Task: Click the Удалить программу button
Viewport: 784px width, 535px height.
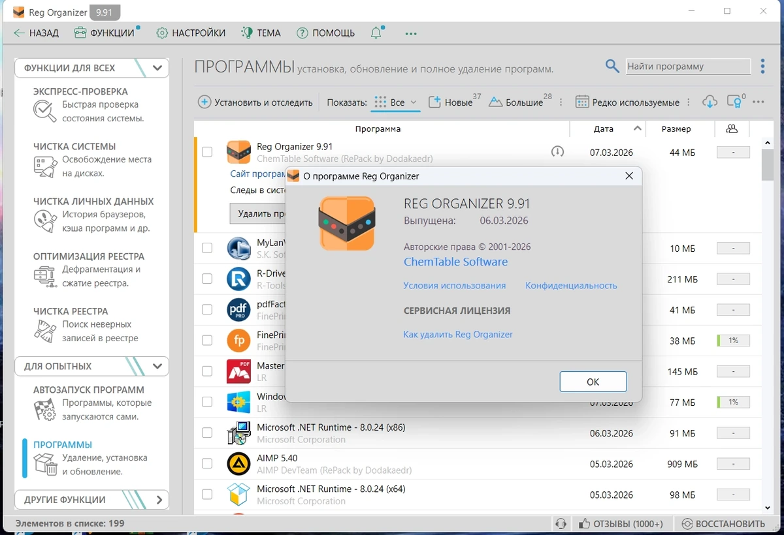Action: [x=257, y=213]
